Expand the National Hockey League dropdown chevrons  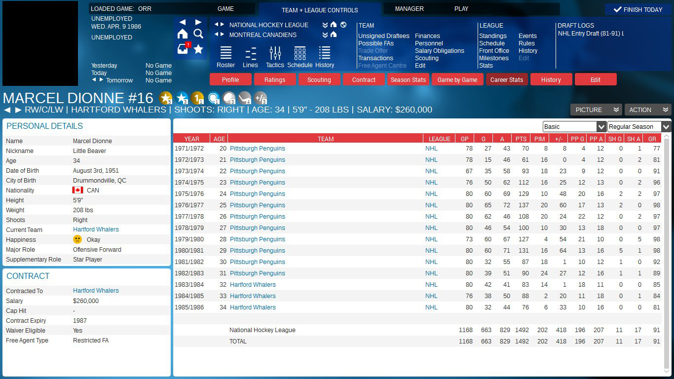click(x=325, y=25)
